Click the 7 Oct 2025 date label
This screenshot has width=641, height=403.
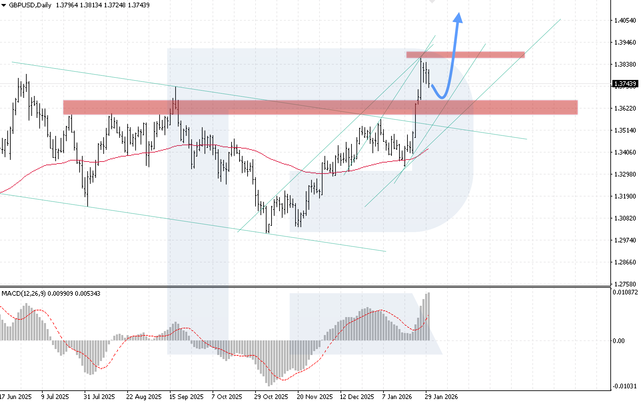tap(227, 397)
